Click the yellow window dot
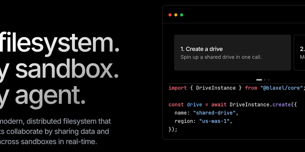Image resolution: width=305 pixels, height=152 pixels. pyautogui.click(x=176, y=15)
